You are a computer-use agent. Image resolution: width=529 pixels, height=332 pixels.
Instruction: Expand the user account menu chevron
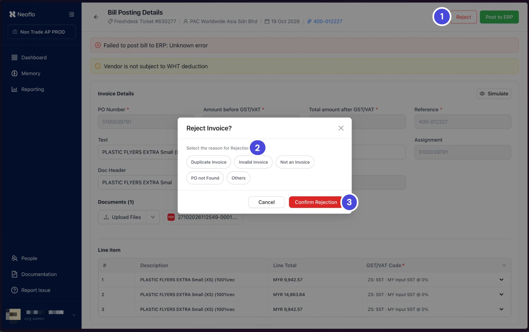pos(74,315)
